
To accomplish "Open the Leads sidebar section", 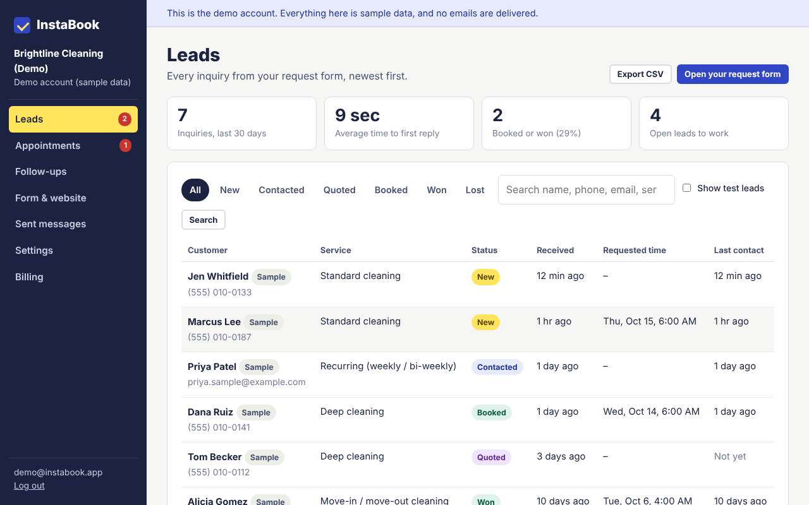I will (x=73, y=119).
